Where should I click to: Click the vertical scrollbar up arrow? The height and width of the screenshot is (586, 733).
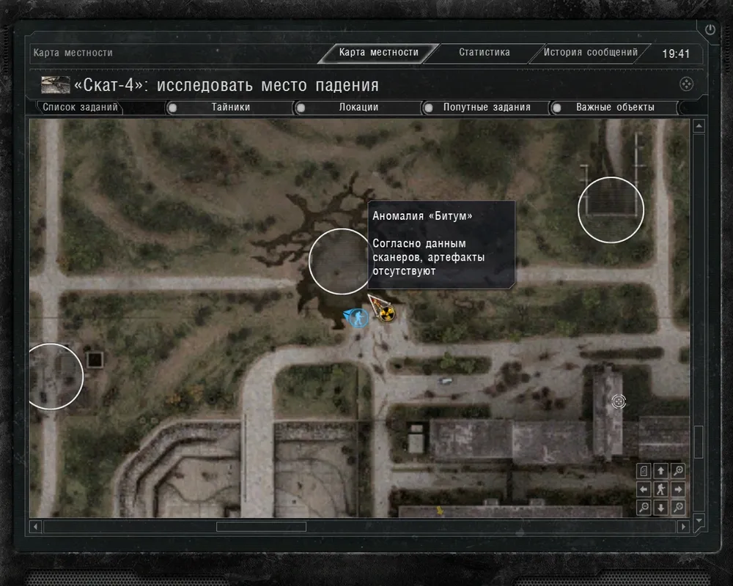click(699, 126)
